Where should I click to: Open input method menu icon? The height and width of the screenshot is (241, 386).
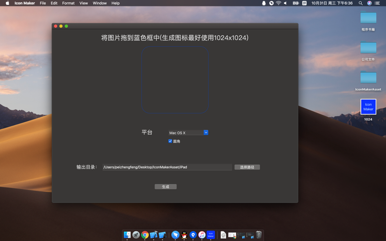pyautogui.click(x=304, y=3)
